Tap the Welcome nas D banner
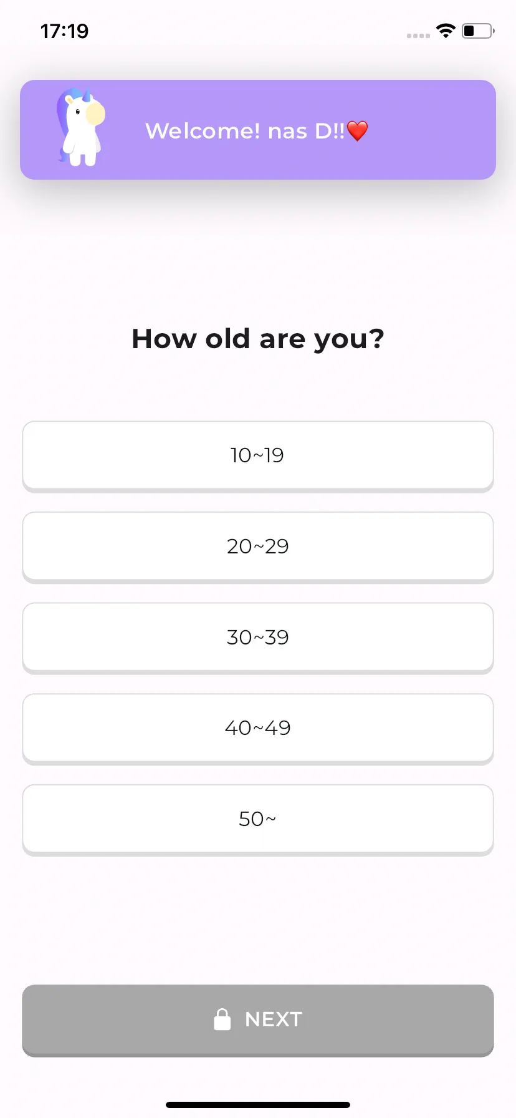 (258, 130)
